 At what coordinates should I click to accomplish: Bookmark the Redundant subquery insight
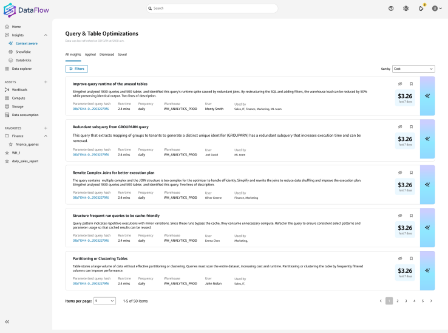(412, 127)
